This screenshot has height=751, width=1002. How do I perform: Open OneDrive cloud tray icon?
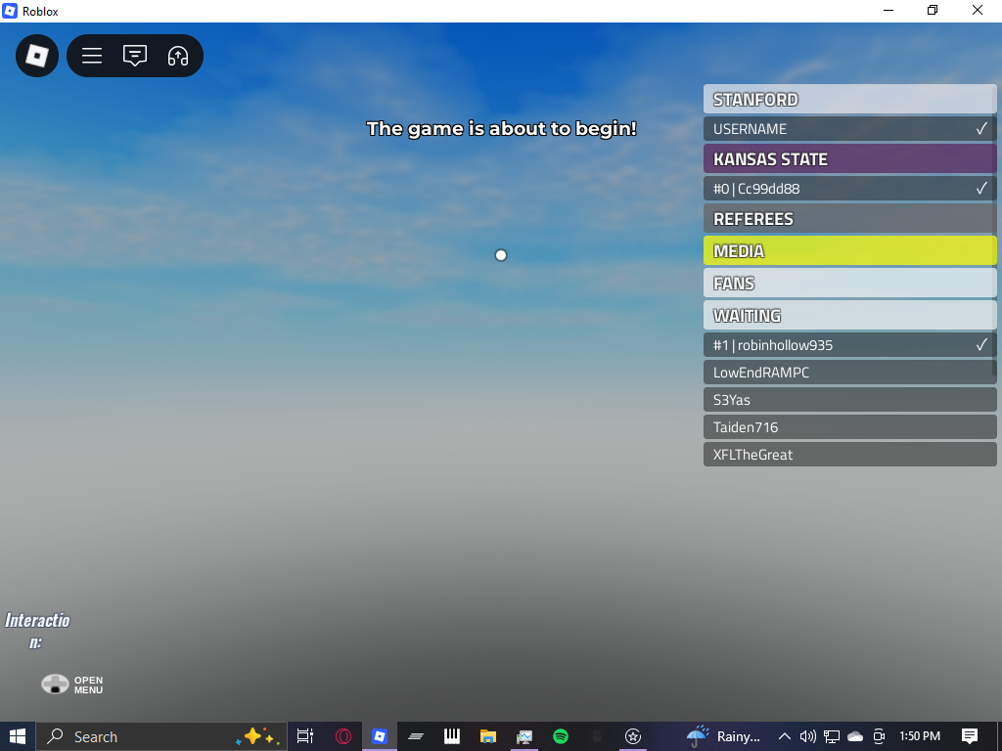click(855, 736)
